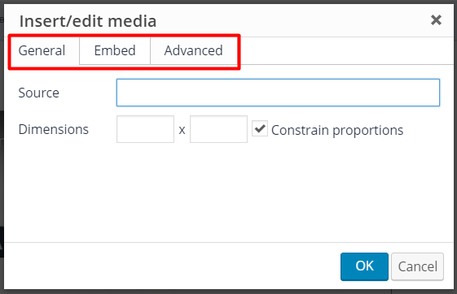Click the Dimensions field label
This screenshot has width=457, height=294.
[53, 130]
